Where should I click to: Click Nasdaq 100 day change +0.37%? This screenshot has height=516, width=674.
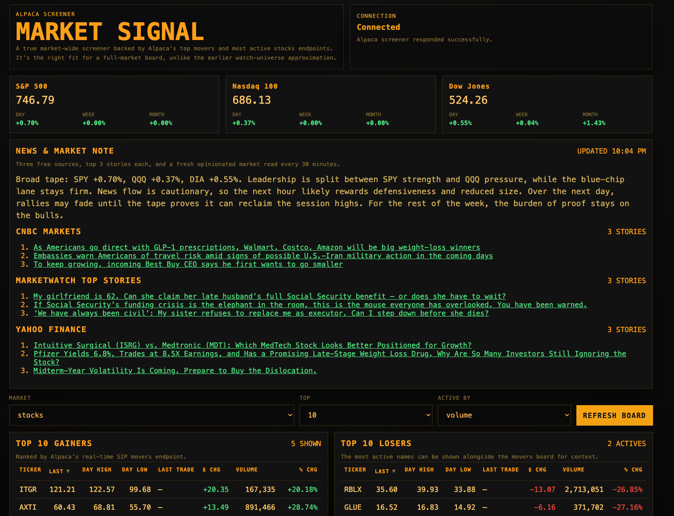244,123
